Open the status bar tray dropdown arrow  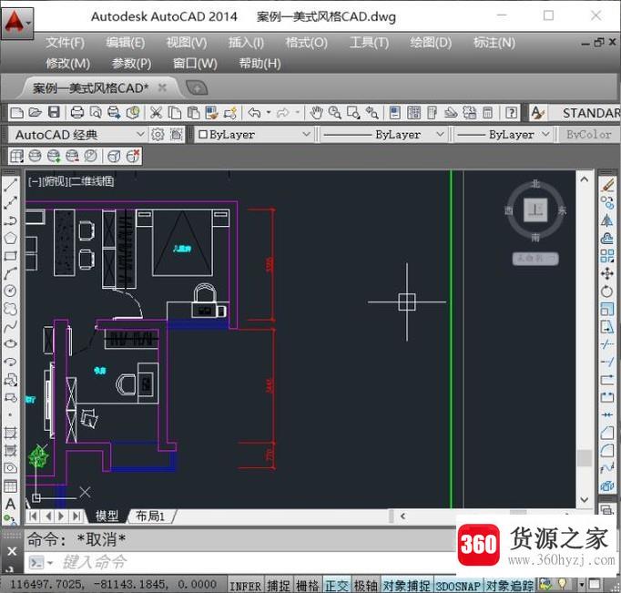pyautogui.click(x=582, y=584)
